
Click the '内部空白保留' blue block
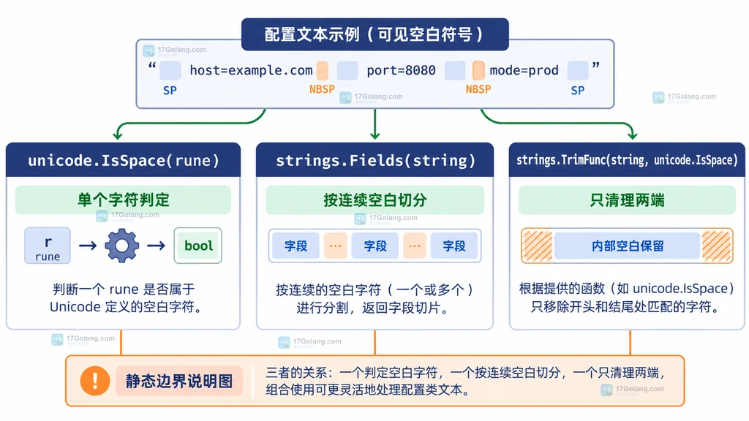point(627,246)
